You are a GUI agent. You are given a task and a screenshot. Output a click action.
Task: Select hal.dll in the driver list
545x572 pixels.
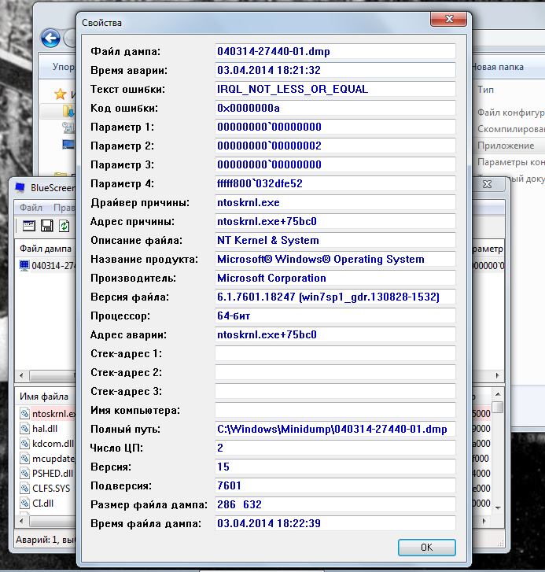point(44,429)
